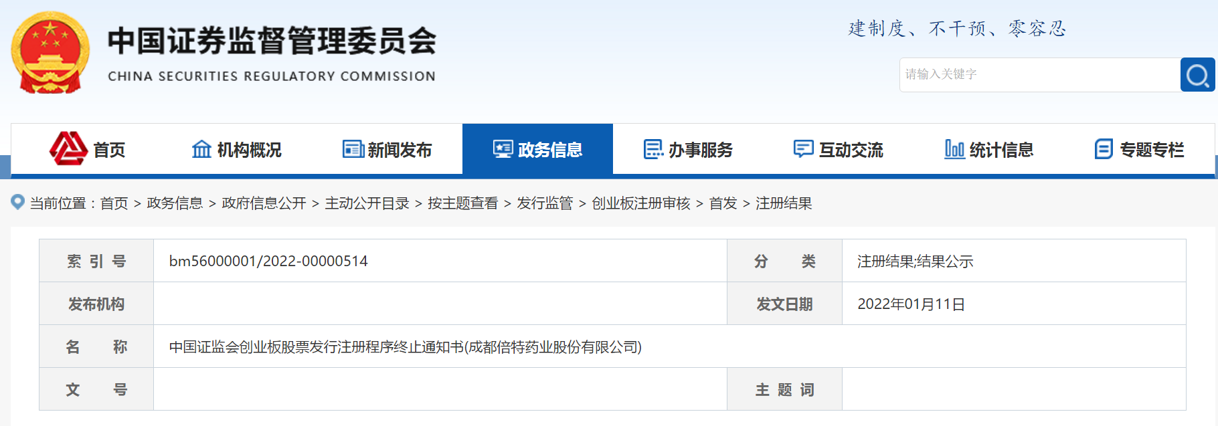Click the newspaper icon beside 新闻发布
Image resolution: width=1218 pixels, height=426 pixels.
[353, 149]
